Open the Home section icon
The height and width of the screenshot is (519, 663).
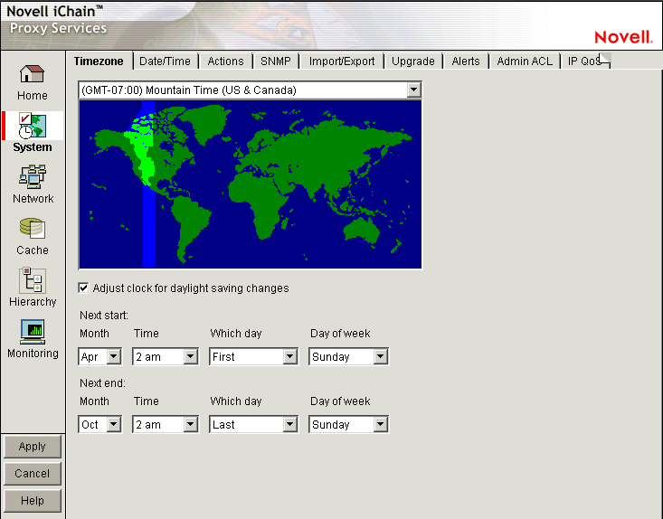(x=33, y=74)
